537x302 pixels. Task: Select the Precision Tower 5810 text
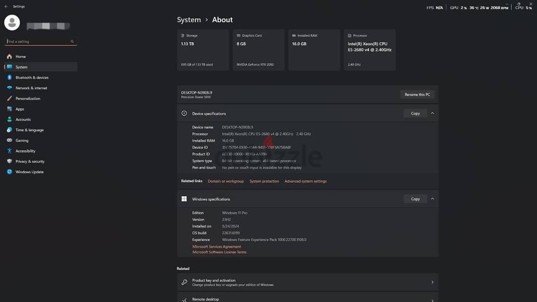click(196, 97)
